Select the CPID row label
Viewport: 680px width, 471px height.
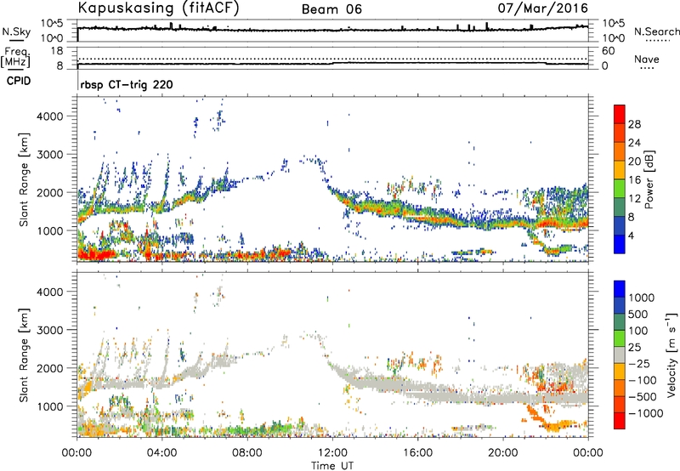[x=19, y=81]
